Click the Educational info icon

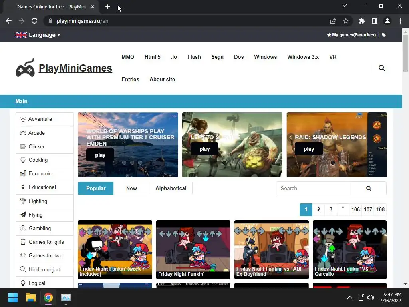(x=23, y=187)
